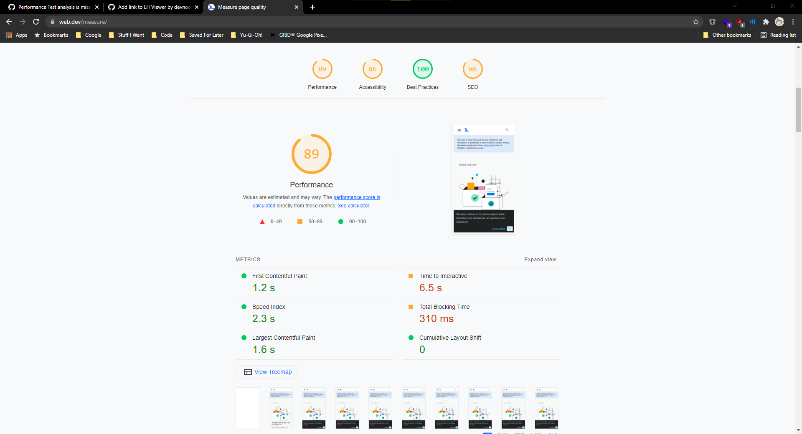
Task: Open Chrome's three-dot menu icon
Action: click(x=793, y=22)
